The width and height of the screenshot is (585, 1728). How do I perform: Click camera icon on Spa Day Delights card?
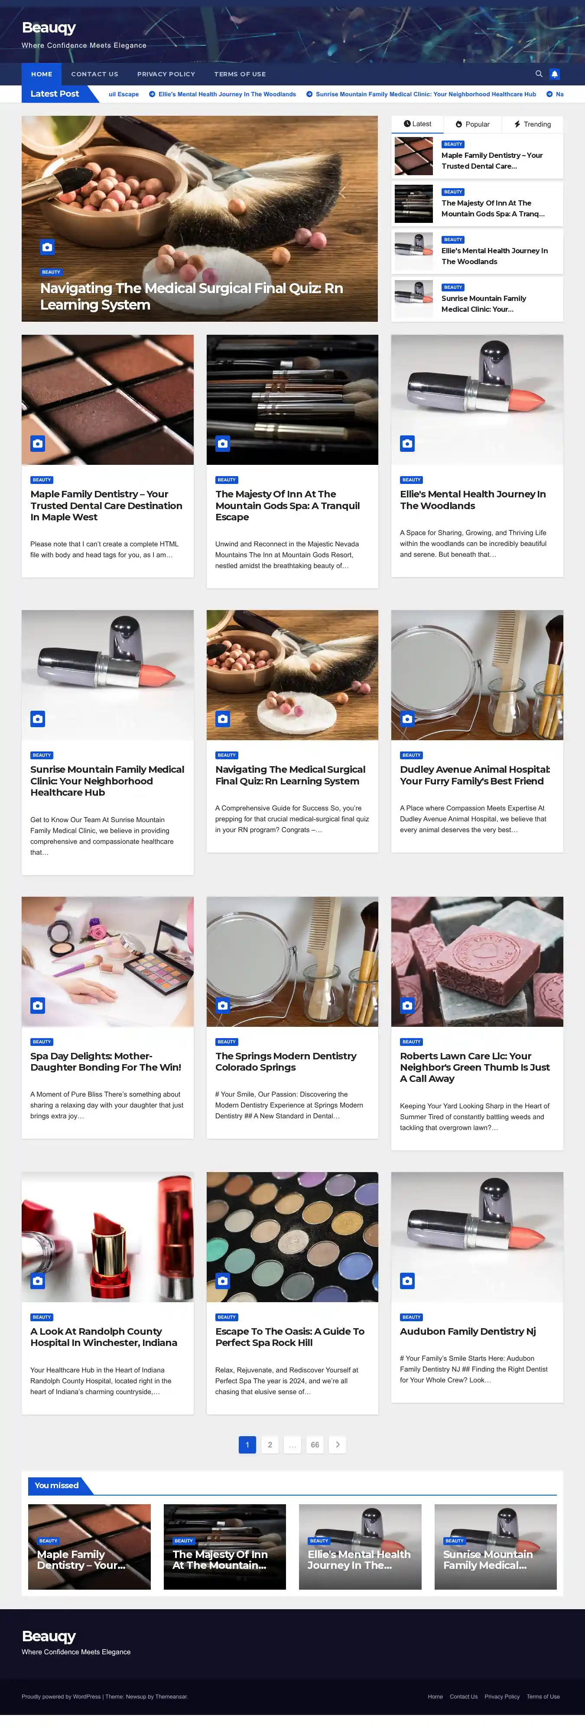[x=38, y=1005]
